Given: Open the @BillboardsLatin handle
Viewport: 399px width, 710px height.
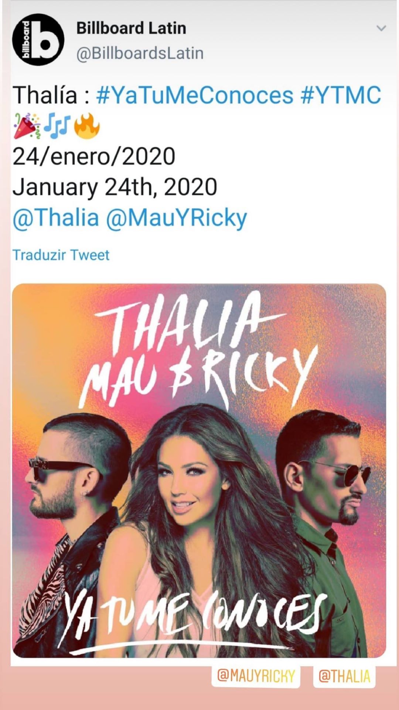Looking at the screenshot, I should coord(140,53).
